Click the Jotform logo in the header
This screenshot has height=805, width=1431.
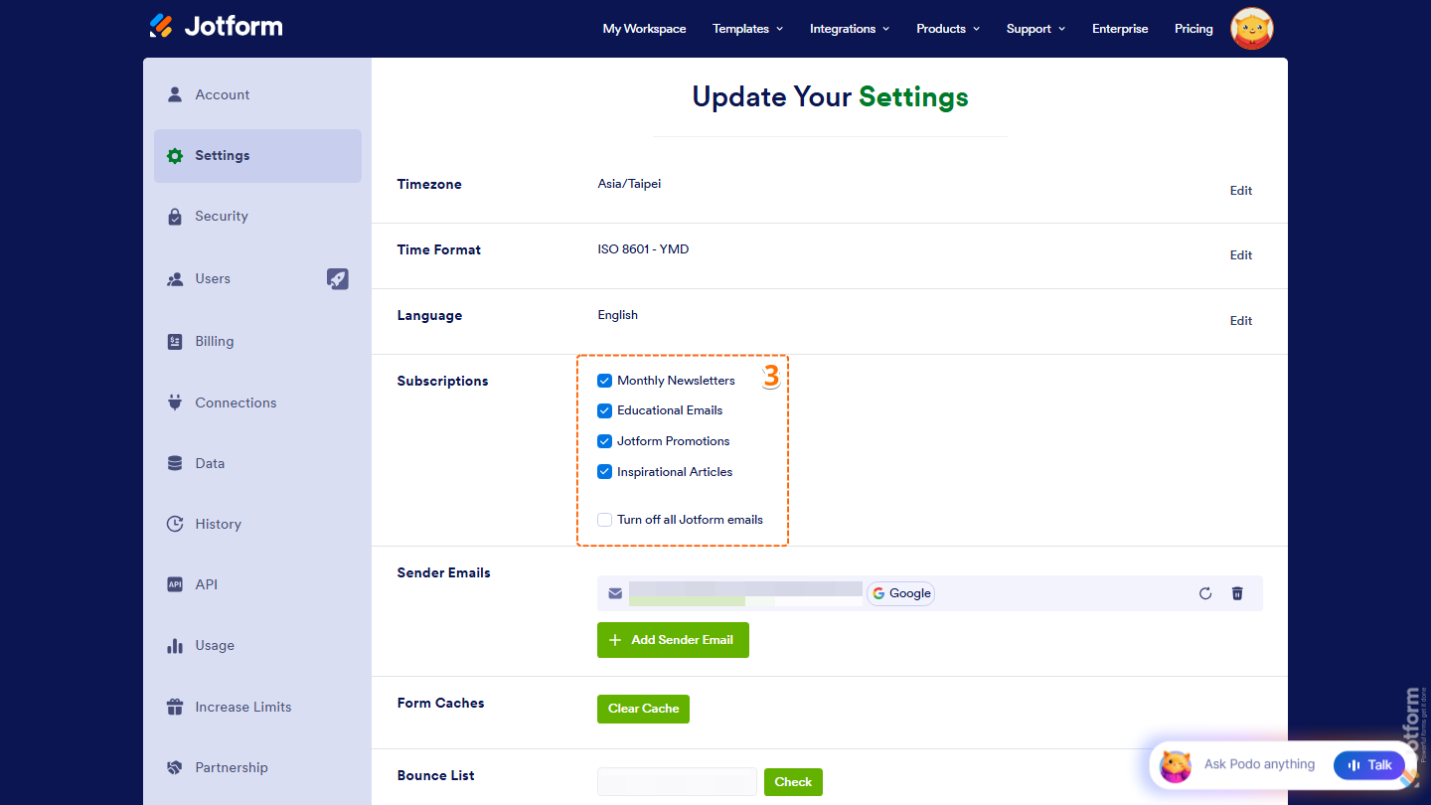[x=217, y=26]
